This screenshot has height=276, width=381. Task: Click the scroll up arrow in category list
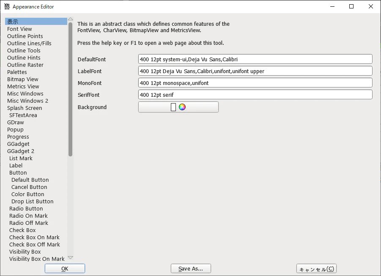[71, 19]
